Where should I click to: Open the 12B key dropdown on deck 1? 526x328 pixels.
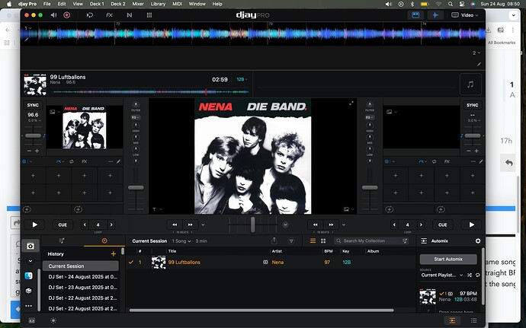coord(242,79)
